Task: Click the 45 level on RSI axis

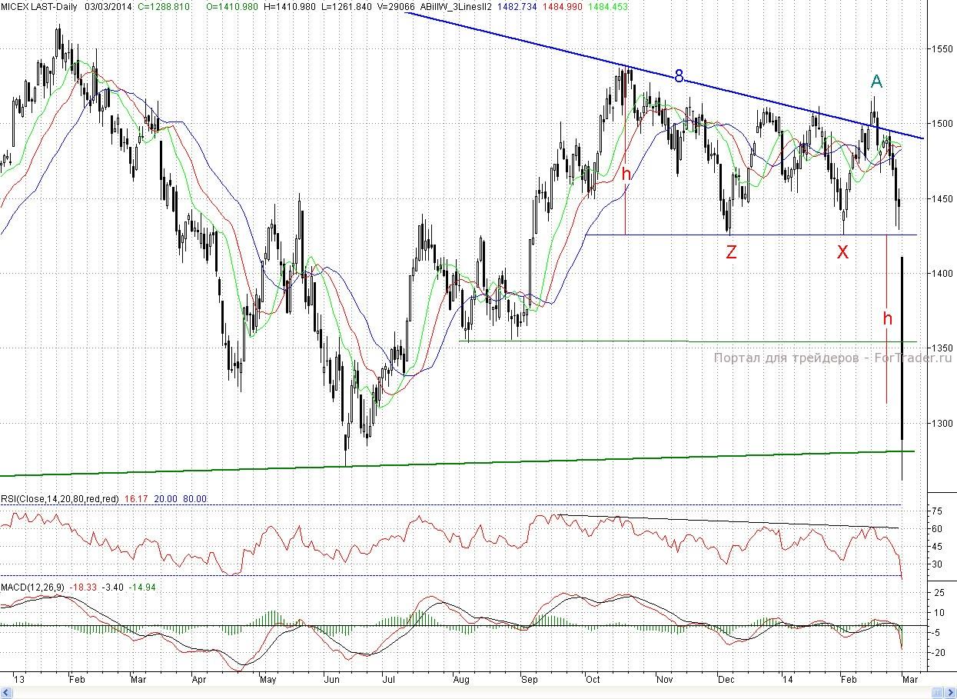Action: 937,547
